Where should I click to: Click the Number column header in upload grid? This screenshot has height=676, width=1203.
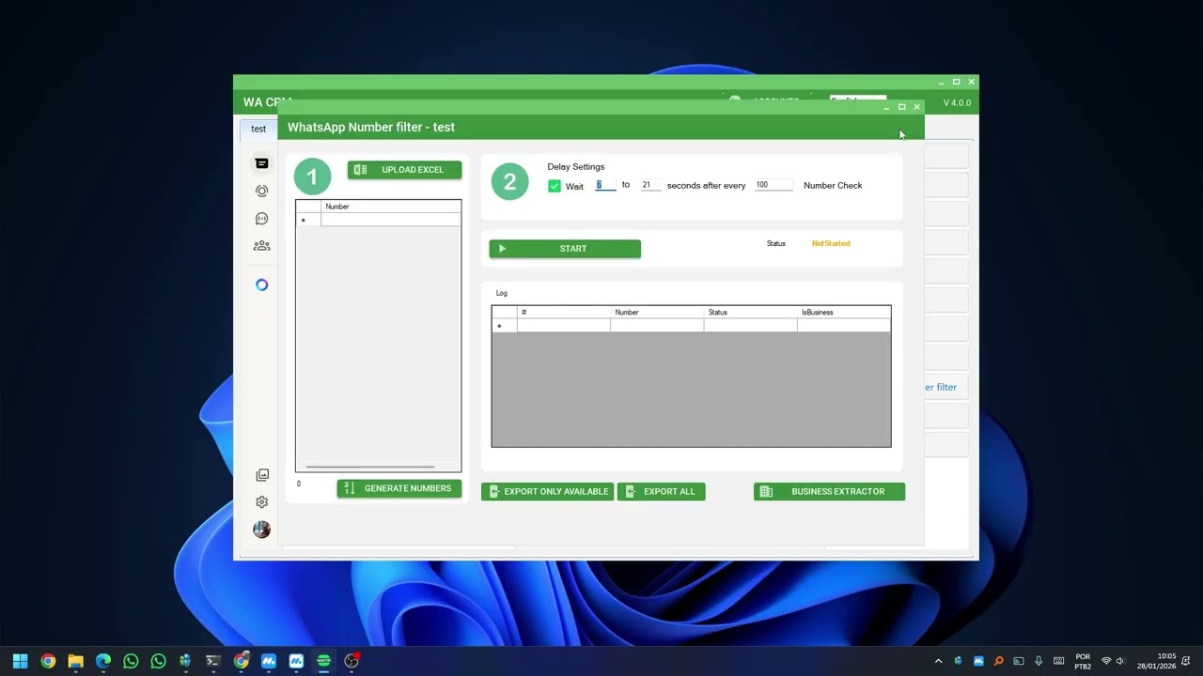click(390, 207)
